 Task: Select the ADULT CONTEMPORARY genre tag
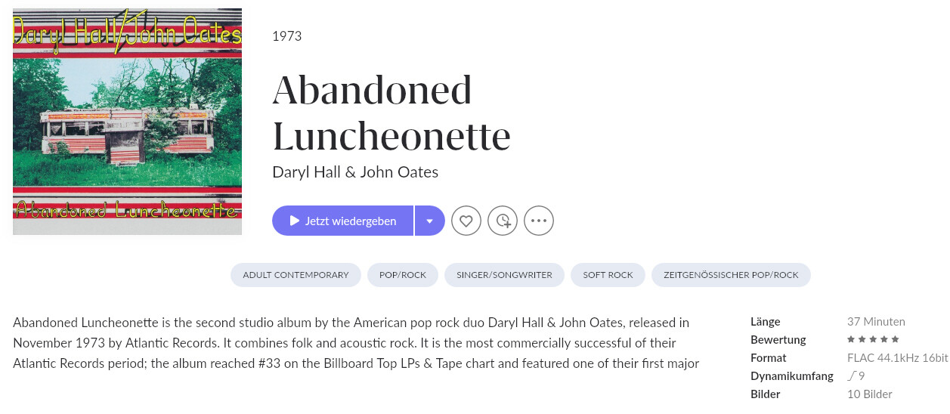tap(296, 275)
